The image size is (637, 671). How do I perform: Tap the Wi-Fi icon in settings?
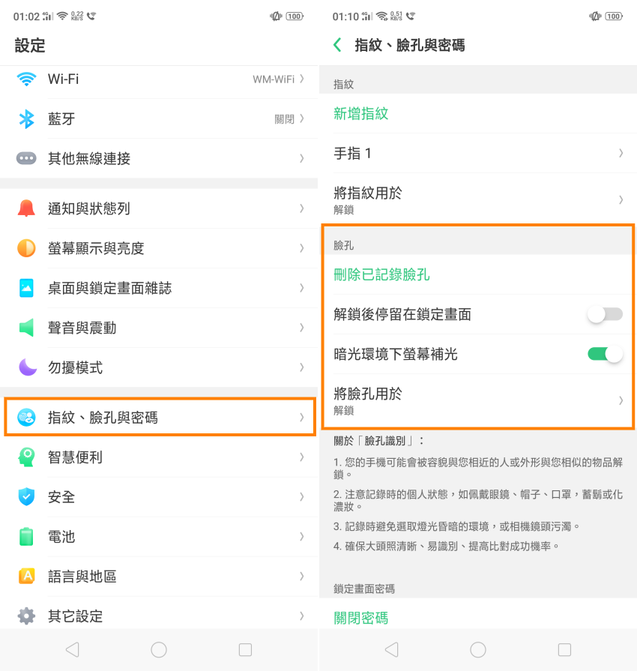tap(27, 79)
